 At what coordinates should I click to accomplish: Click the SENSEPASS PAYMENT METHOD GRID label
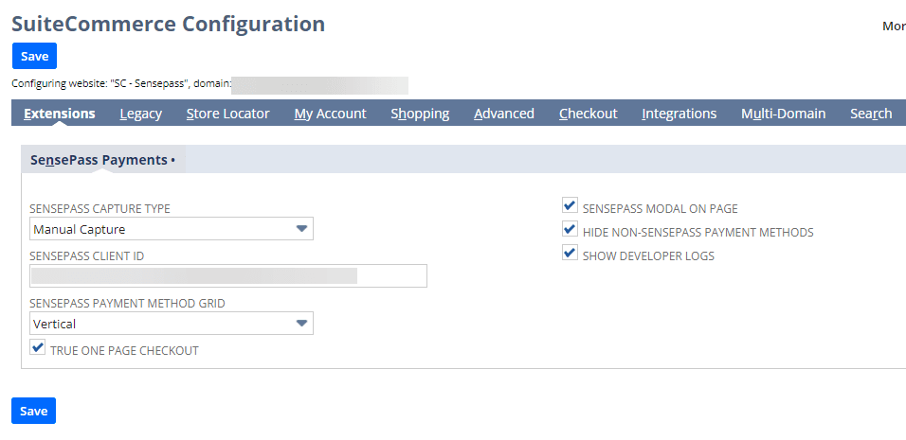pos(127,304)
